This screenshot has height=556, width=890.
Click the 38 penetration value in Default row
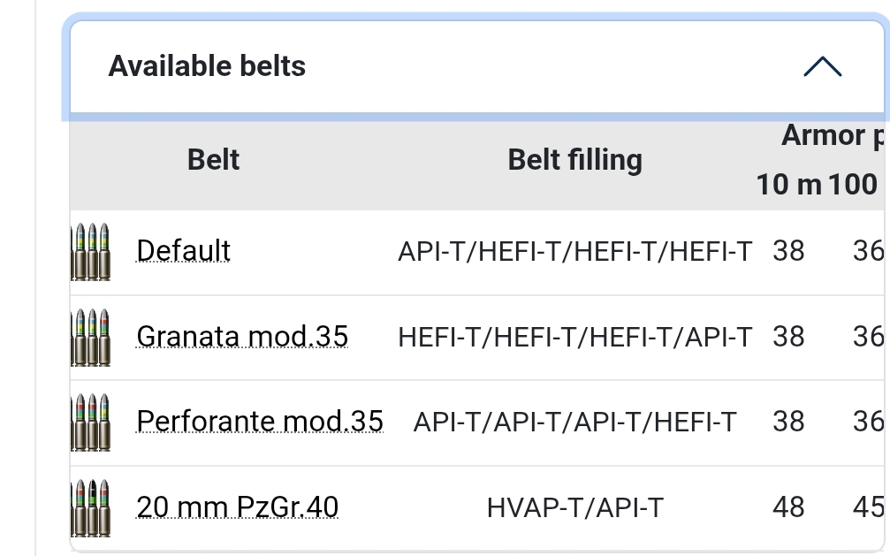788,251
